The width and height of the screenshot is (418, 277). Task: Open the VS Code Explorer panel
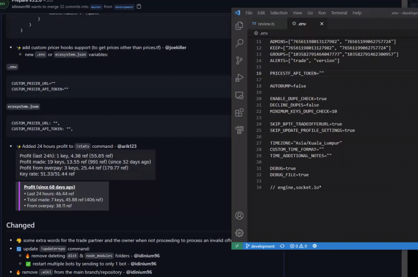(239, 26)
